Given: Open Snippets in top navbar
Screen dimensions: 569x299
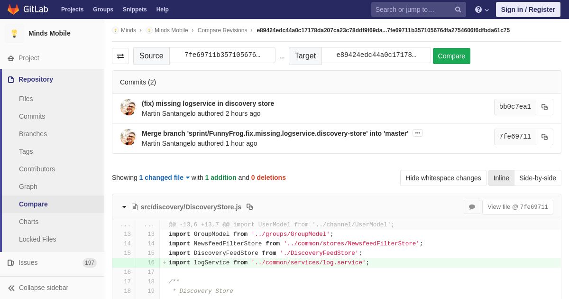Looking at the screenshot, I should point(135,9).
